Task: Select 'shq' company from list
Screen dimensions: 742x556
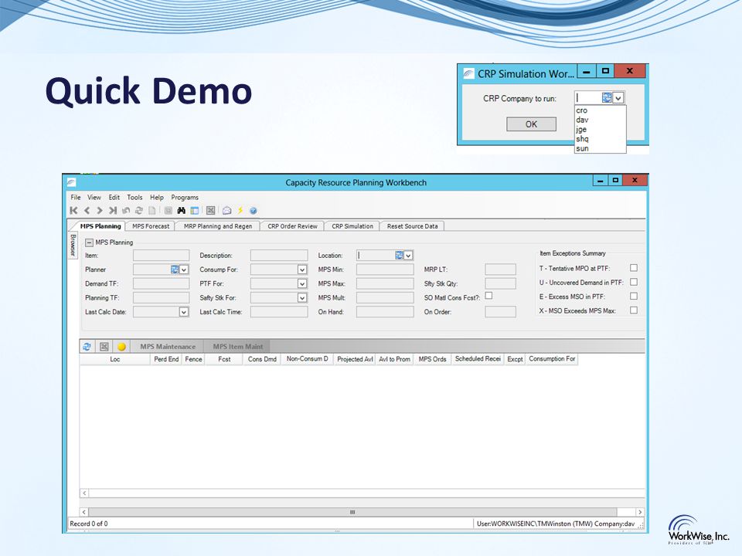Action: [x=600, y=138]
